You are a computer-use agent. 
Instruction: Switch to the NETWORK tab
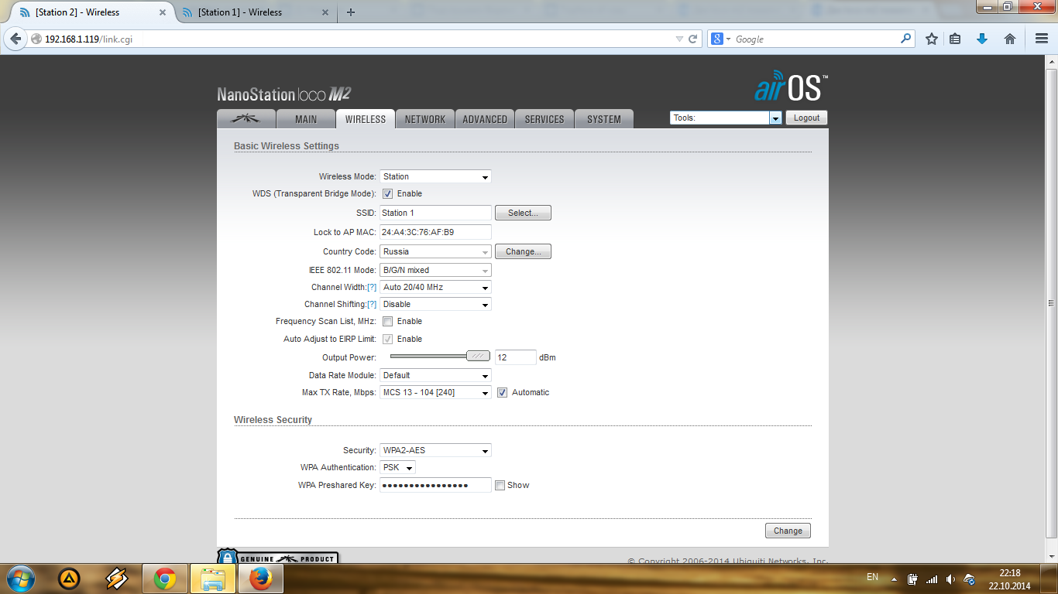424,119
